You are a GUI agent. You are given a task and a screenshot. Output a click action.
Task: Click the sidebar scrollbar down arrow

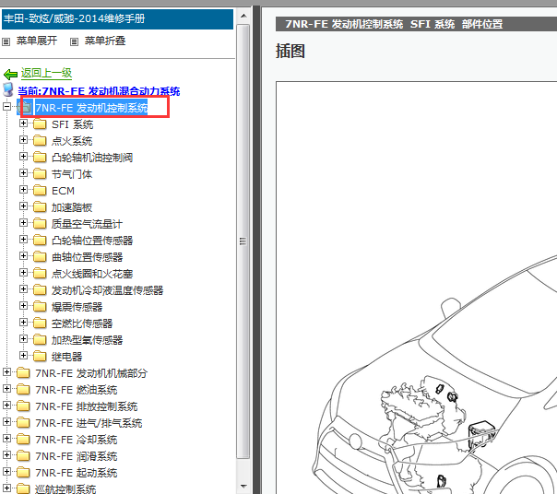(x=243, y=487)
